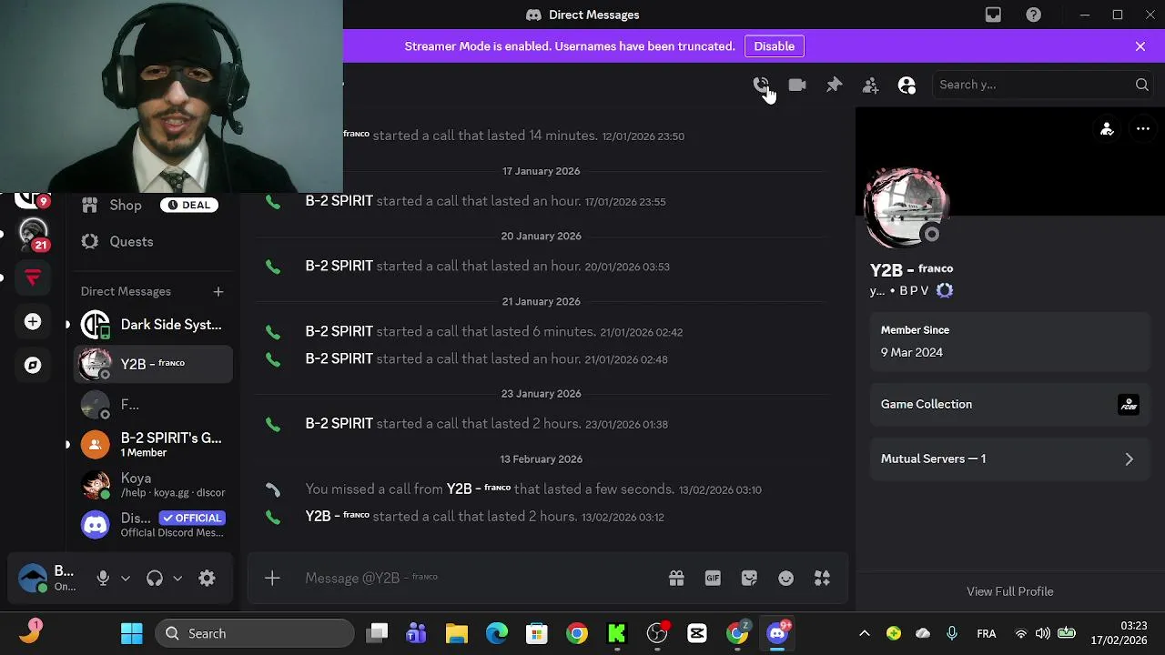The image size is (1165, 655).
Task: Create a new DM with plus icon
Action: tap(218, 291)
